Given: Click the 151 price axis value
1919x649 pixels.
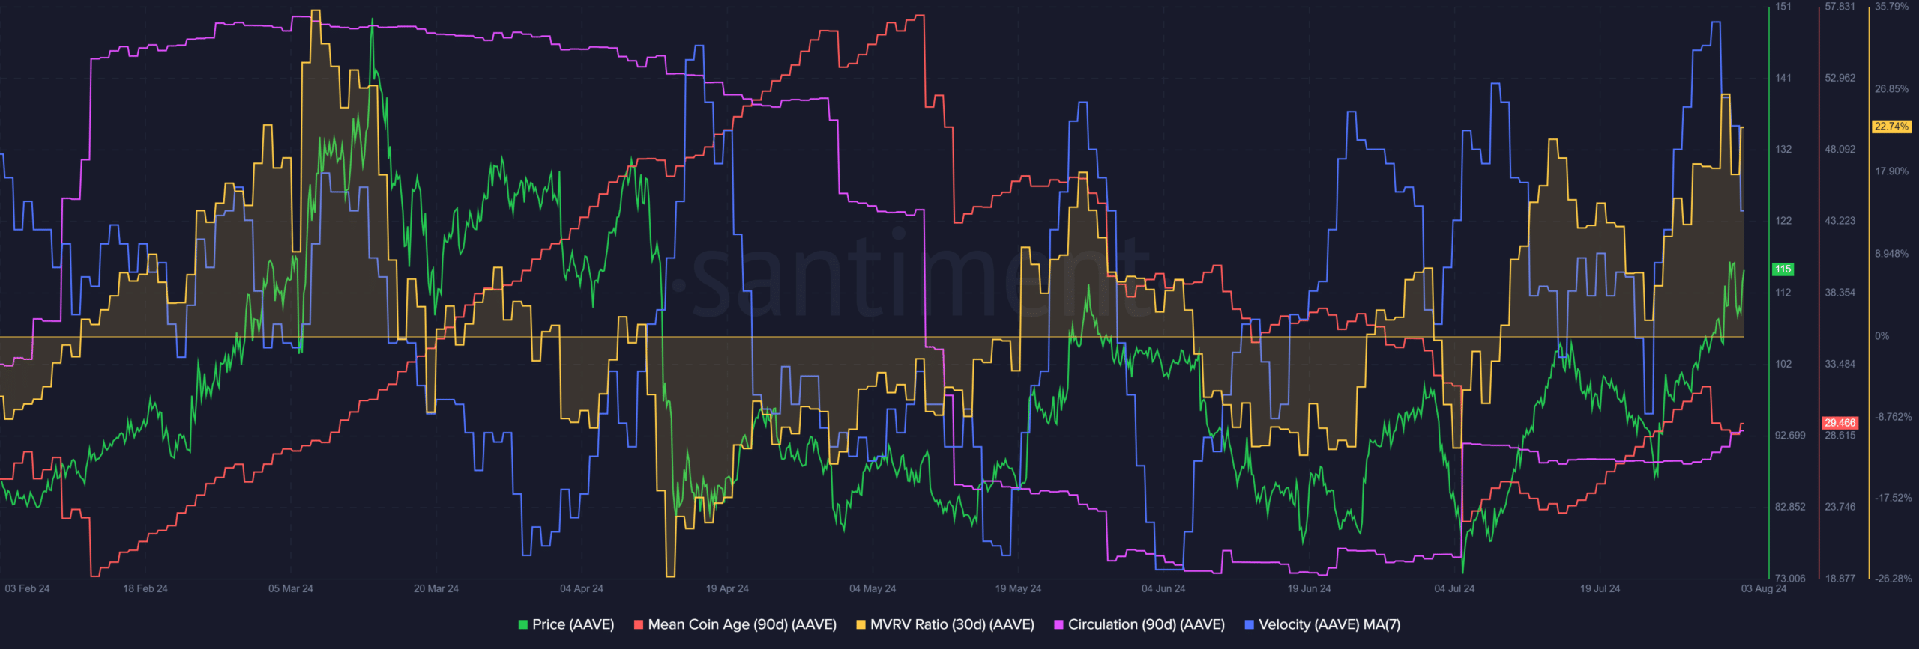Looking at the screenshot, I should [1783, 7].
